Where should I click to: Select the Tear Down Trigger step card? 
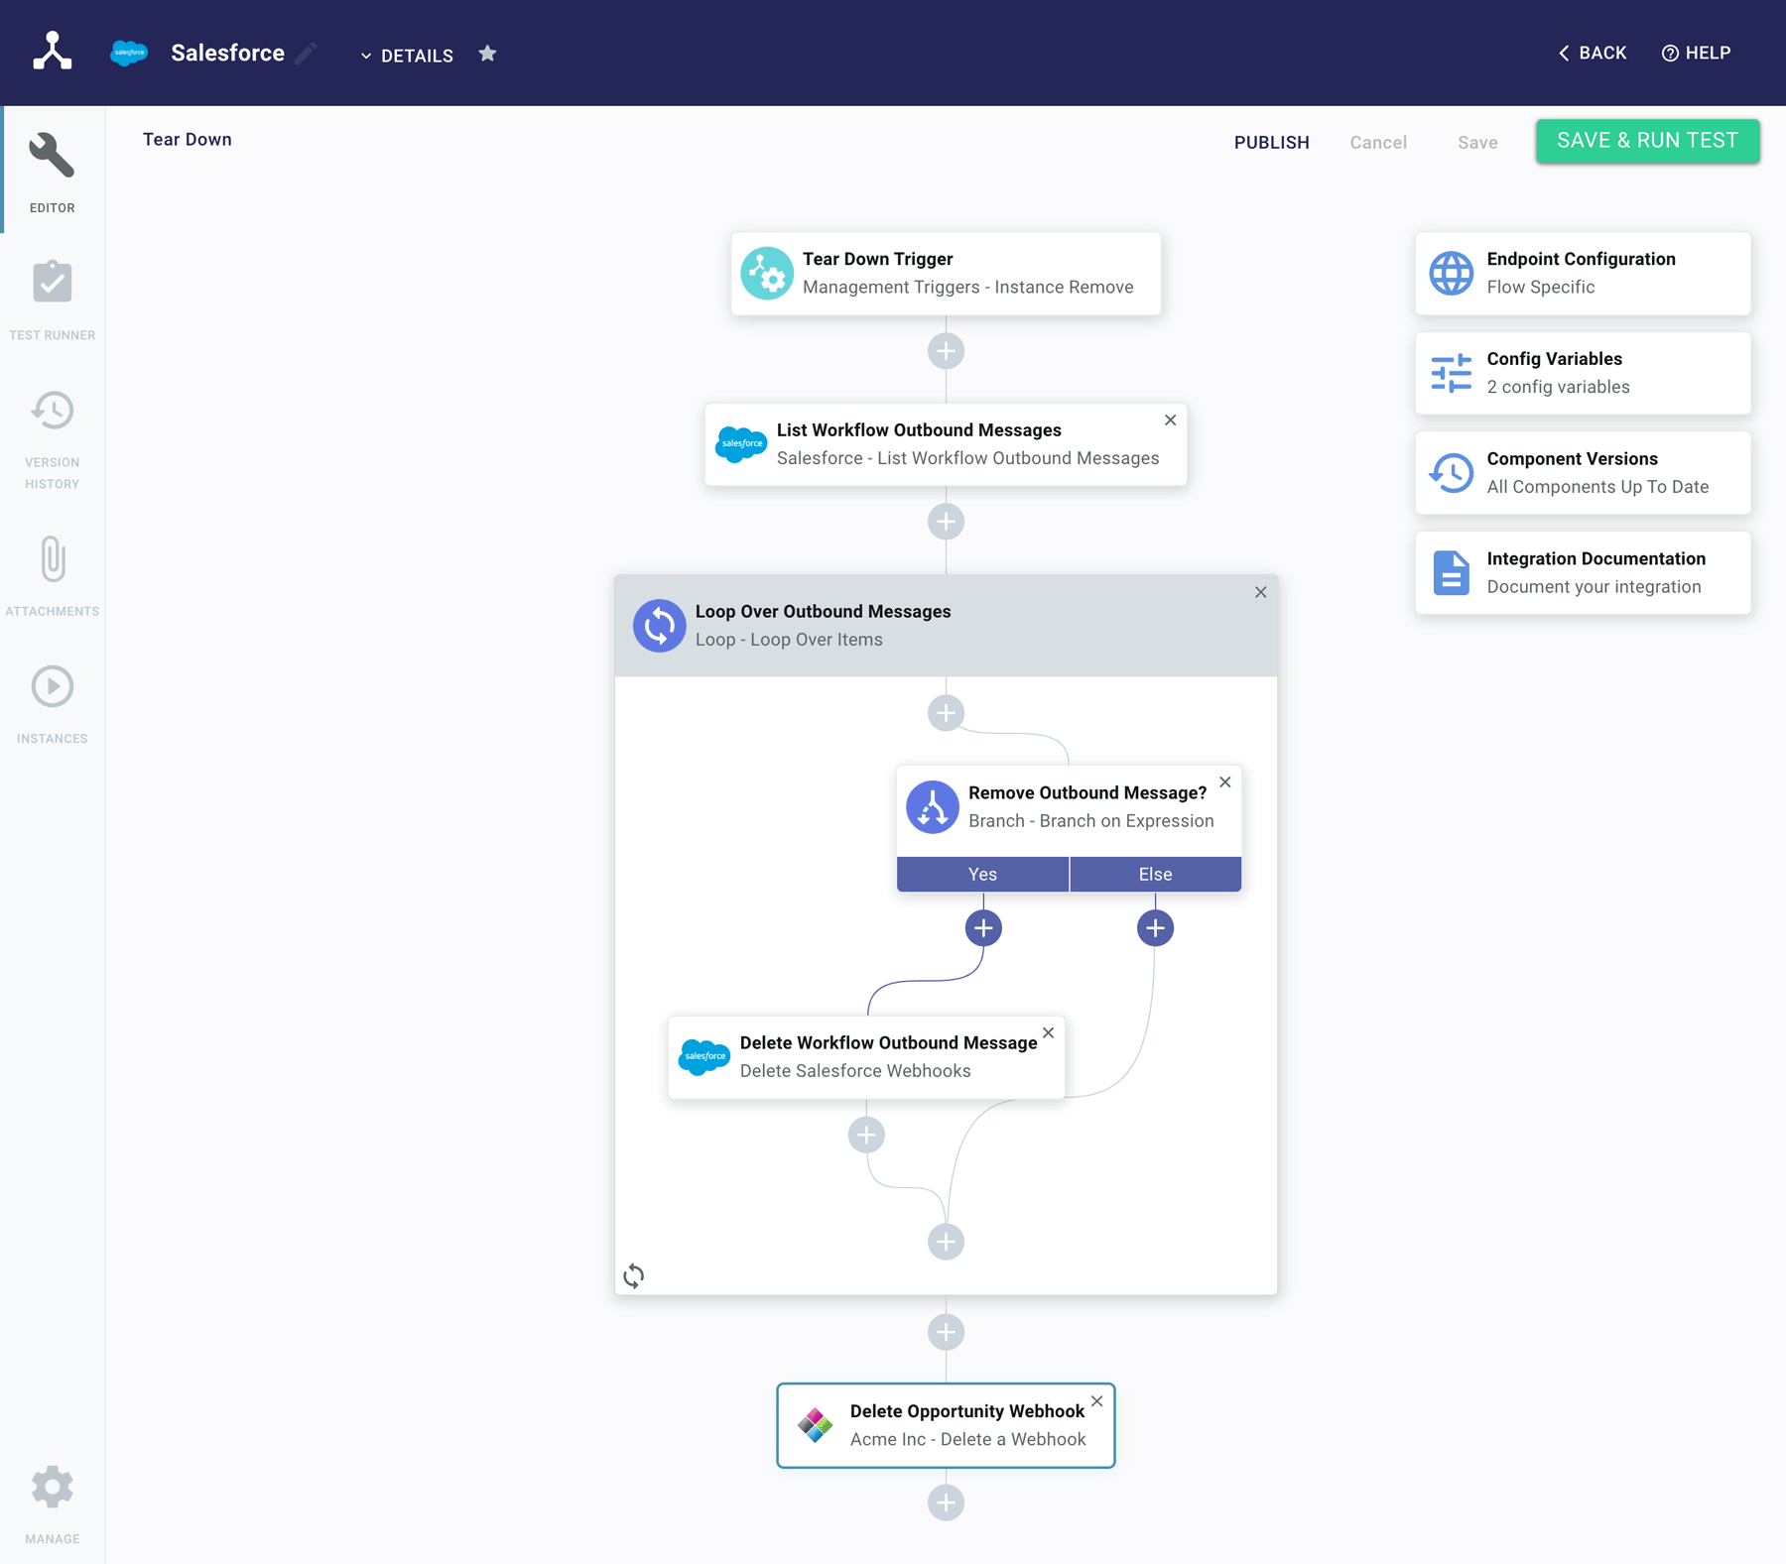click(x=946, y=274)
